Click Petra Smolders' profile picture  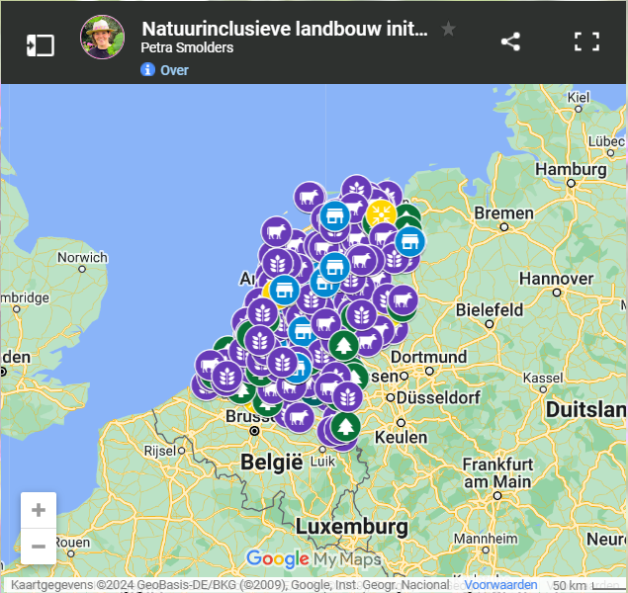click(x=102, y=38)
